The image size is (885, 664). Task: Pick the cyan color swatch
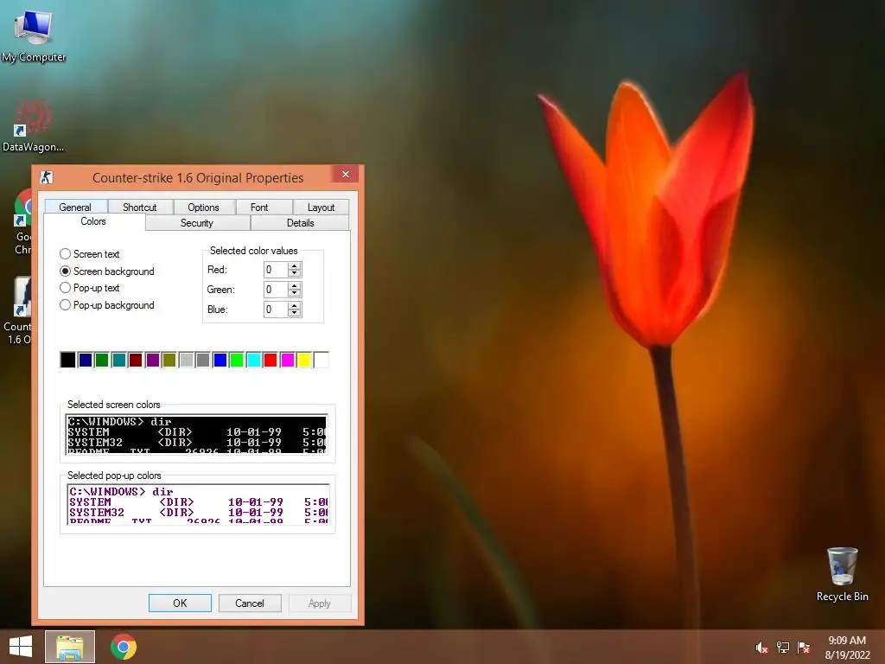[253, 360]
